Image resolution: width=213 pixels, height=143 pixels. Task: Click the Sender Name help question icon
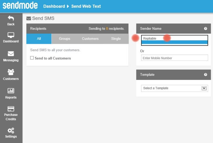click(x=206, y=29)
